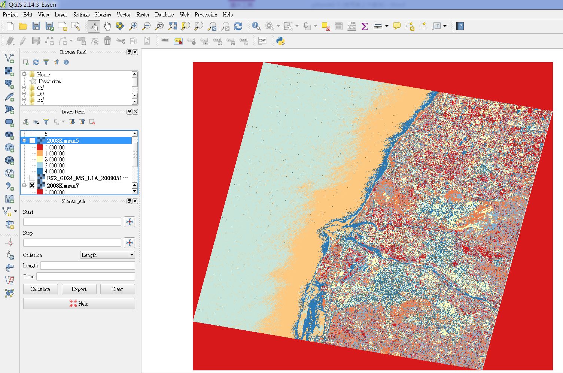Screen dimensions: 563x373
Task: Expand the C:/ drive node
Action: 24,88
